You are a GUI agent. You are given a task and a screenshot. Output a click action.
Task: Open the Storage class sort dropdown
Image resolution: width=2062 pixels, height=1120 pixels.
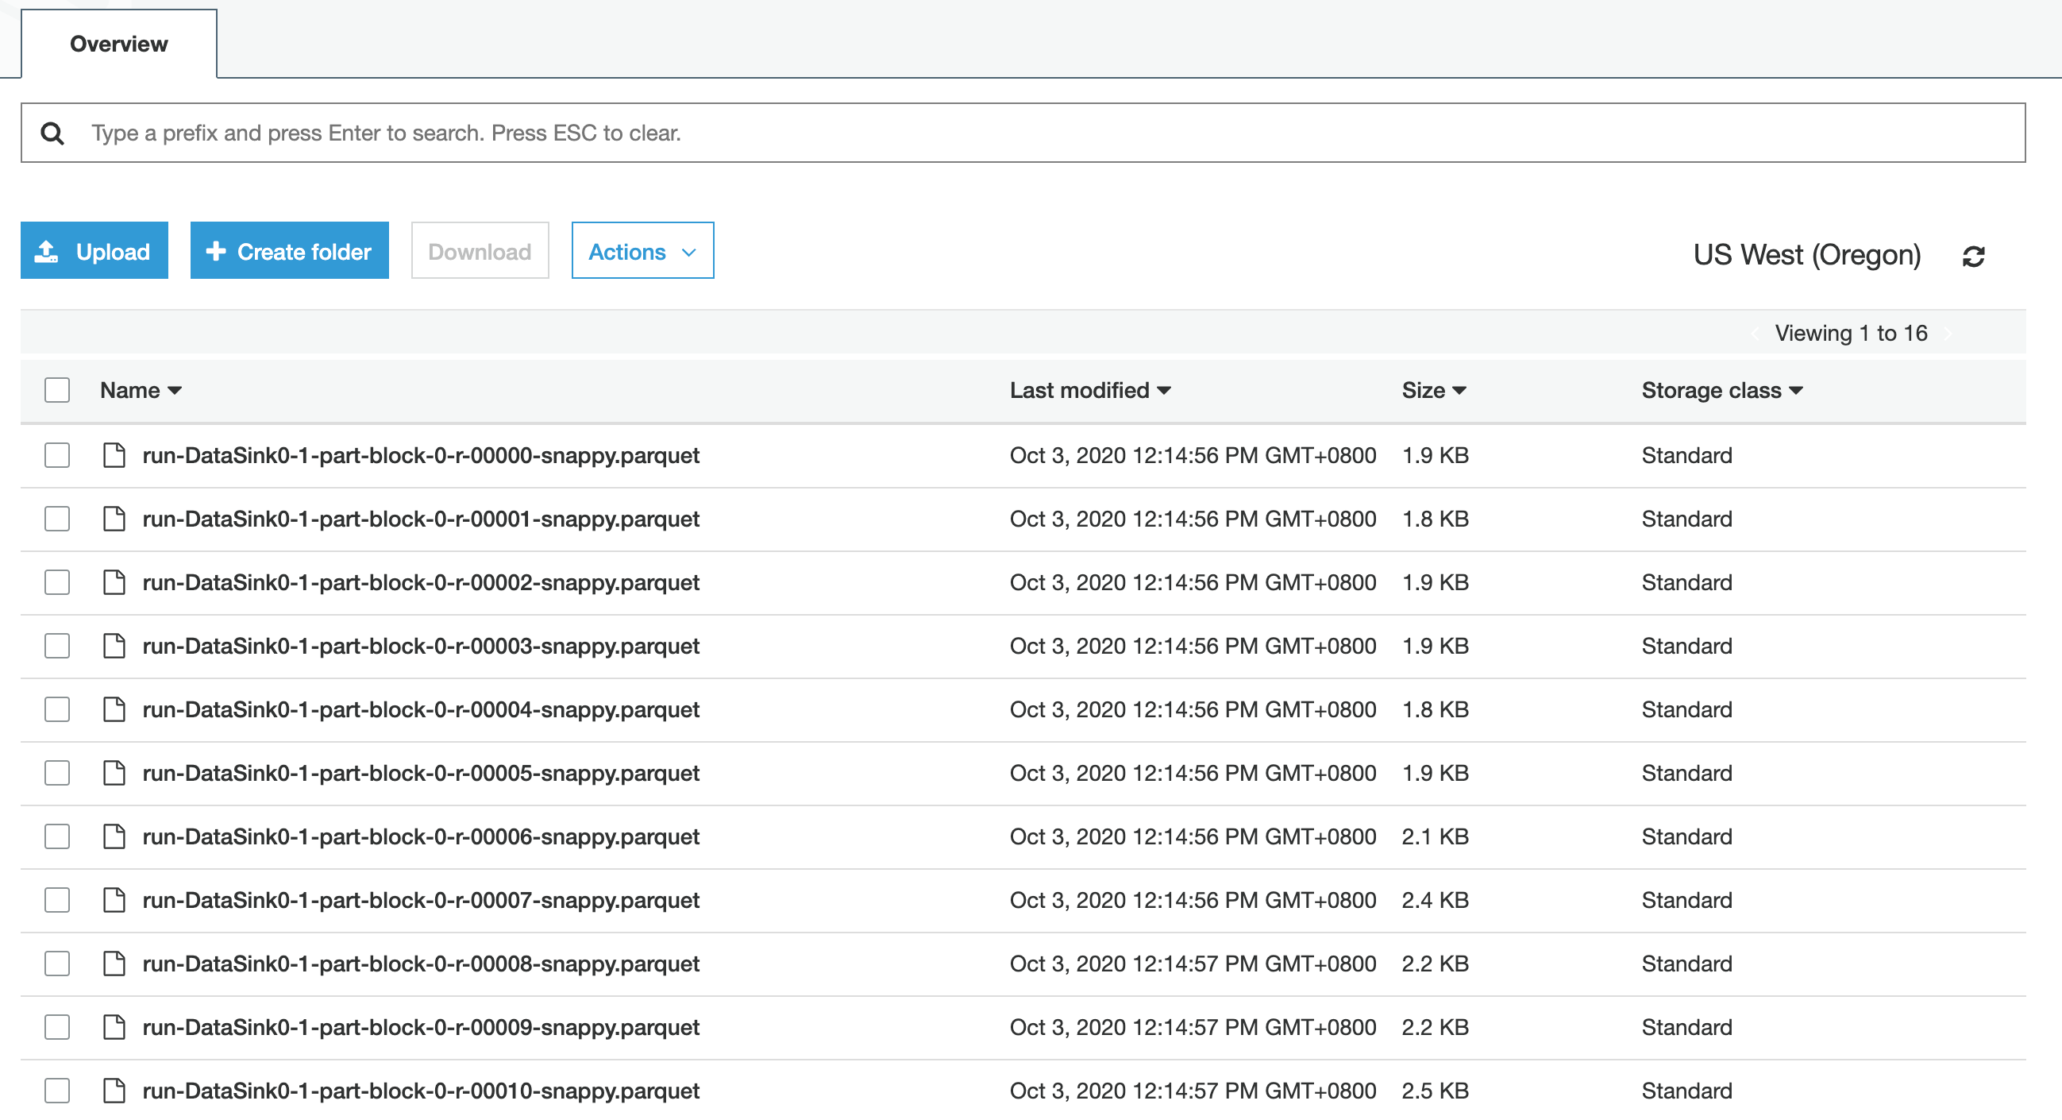pos(1722,390)
